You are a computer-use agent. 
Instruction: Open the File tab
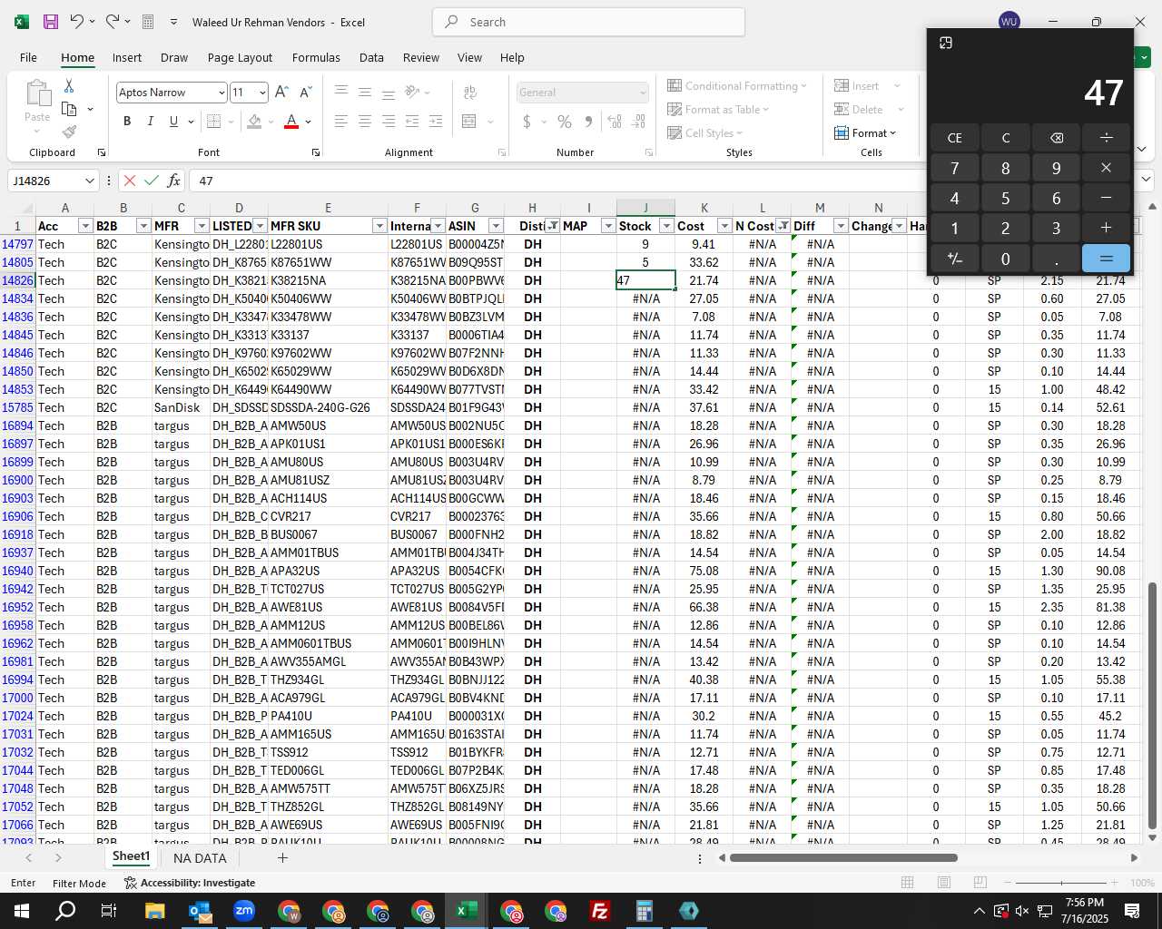tap(28, 57)
